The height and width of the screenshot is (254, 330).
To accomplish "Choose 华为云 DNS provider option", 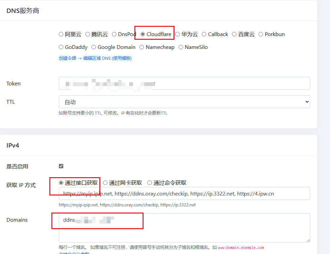I will (178, 34).
